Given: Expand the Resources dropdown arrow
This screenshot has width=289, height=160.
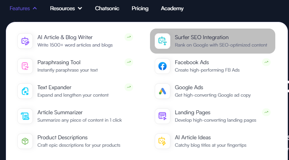Looking at the screenshot, I should pyautogui.click(x=80, y=8).
